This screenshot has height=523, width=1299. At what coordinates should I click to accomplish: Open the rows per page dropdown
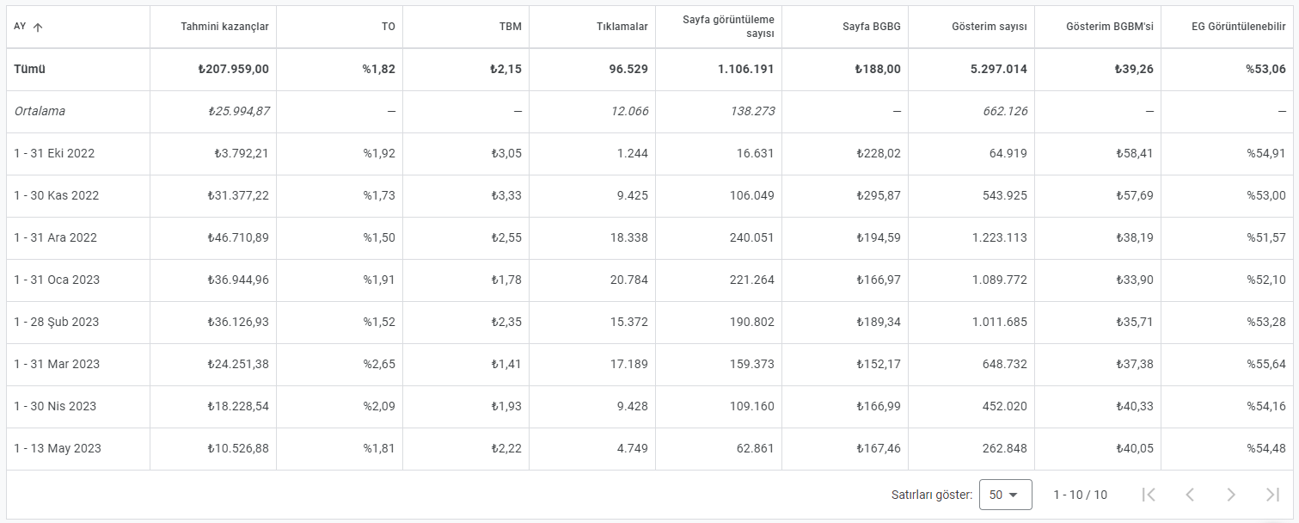[x=1005, y=495]
